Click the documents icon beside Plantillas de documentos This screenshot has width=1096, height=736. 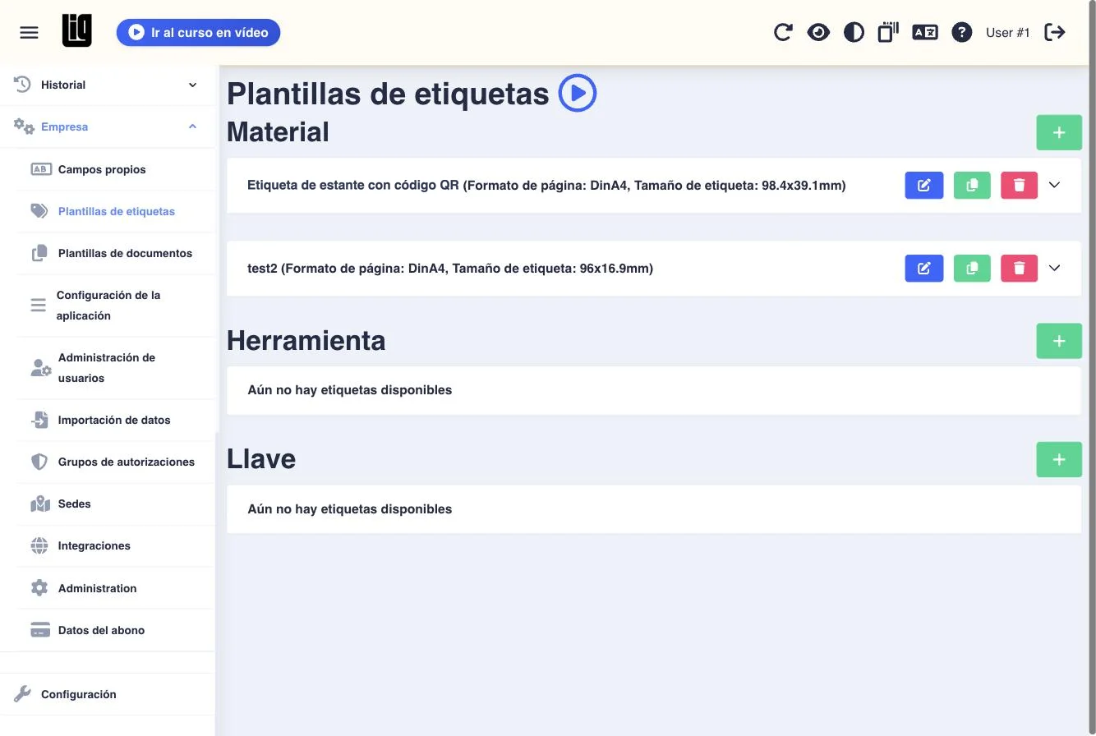[39, 253]
